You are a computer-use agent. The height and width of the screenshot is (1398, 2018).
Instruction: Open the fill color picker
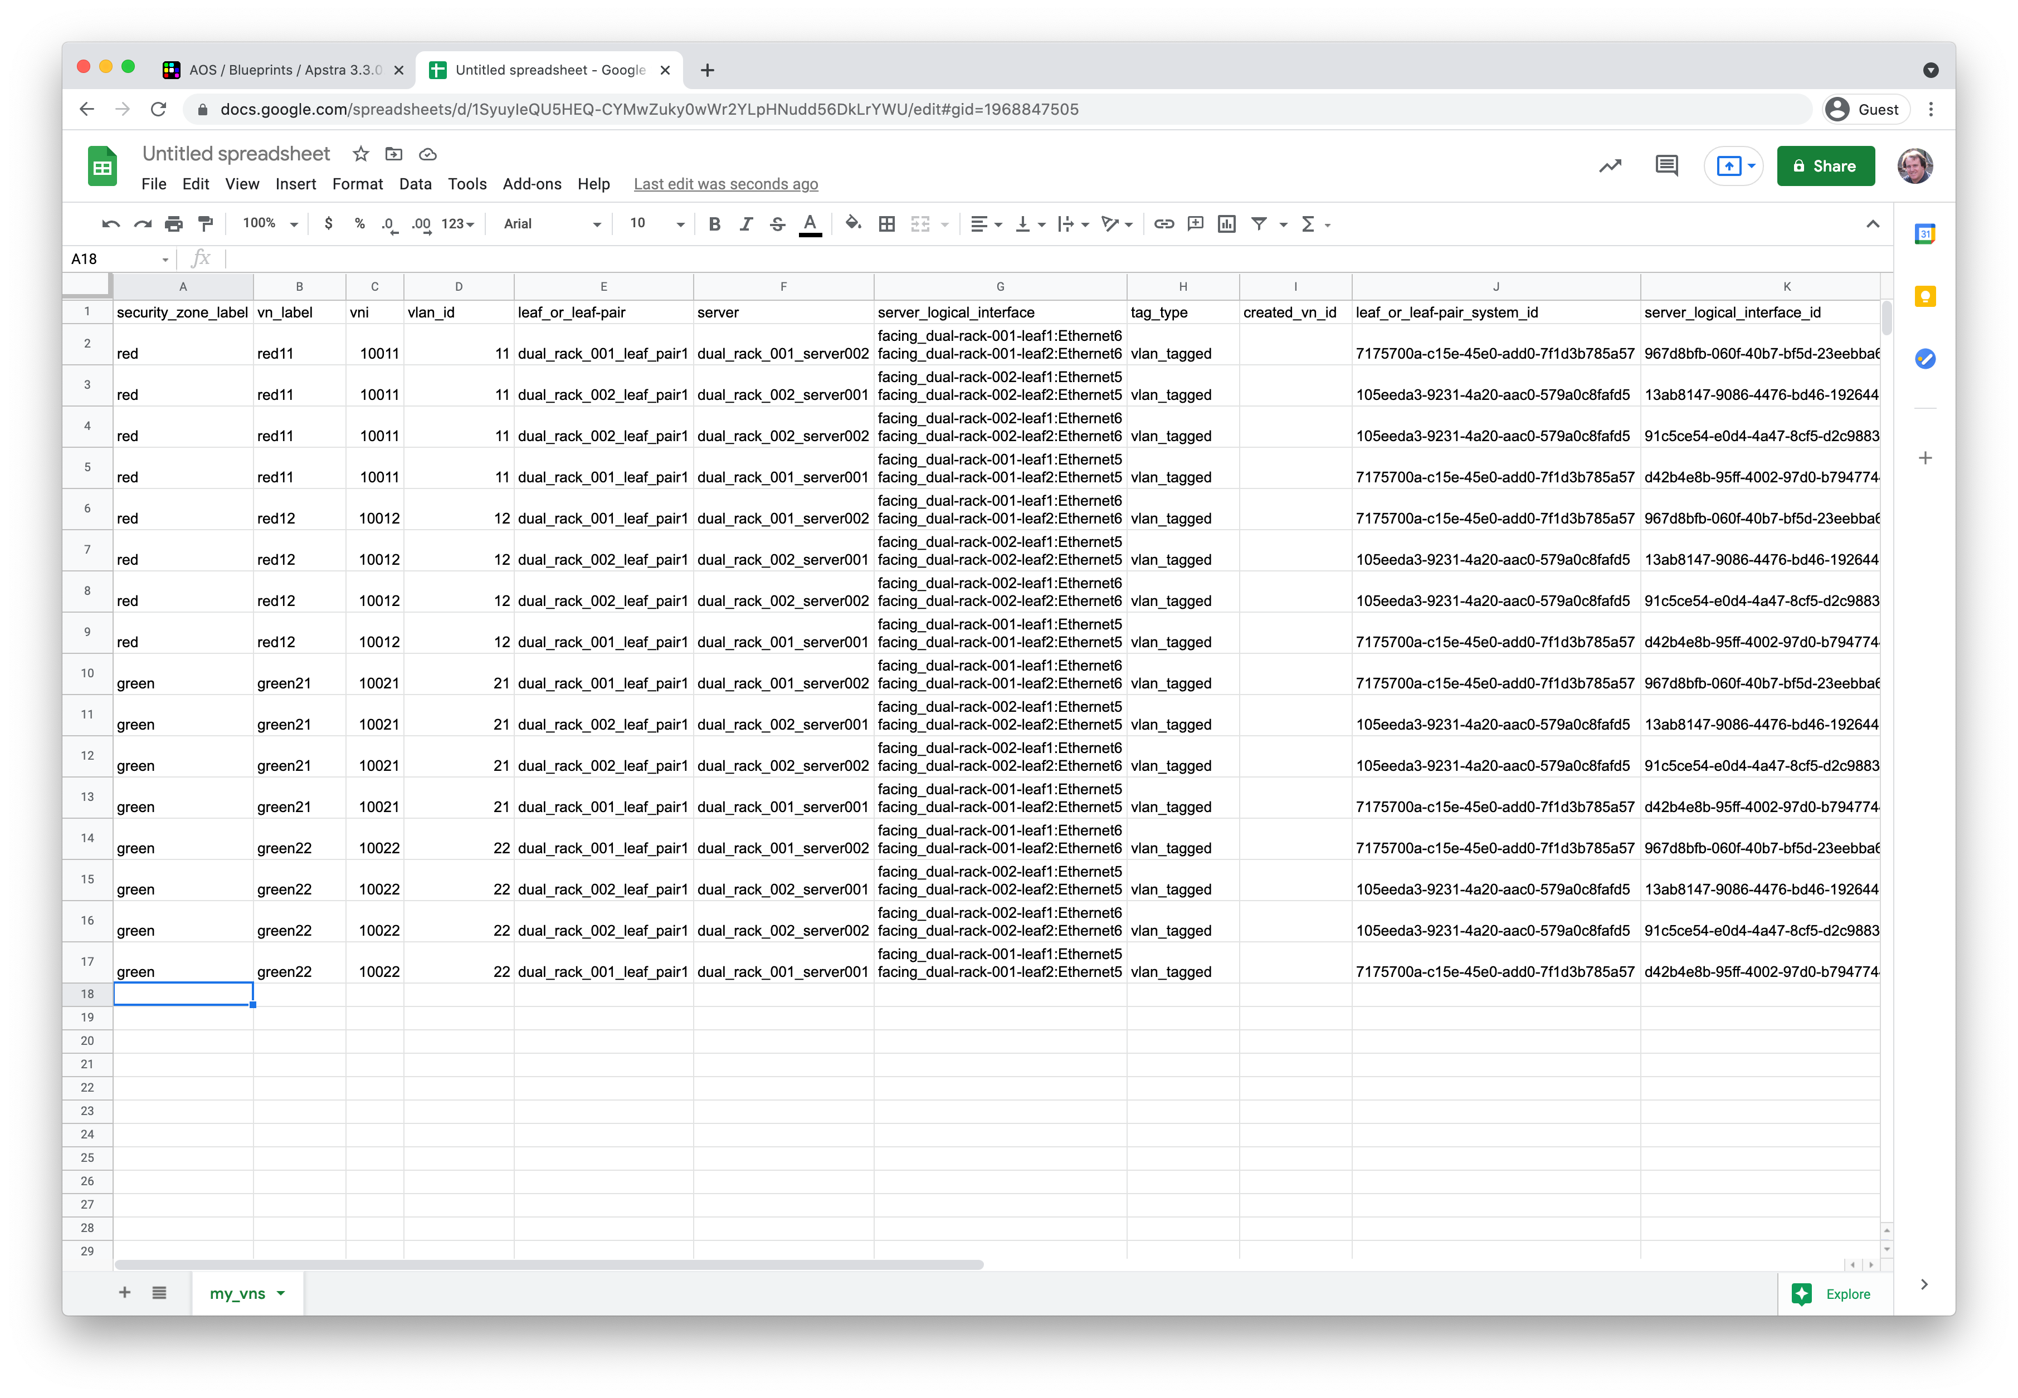tap(852, 224)
